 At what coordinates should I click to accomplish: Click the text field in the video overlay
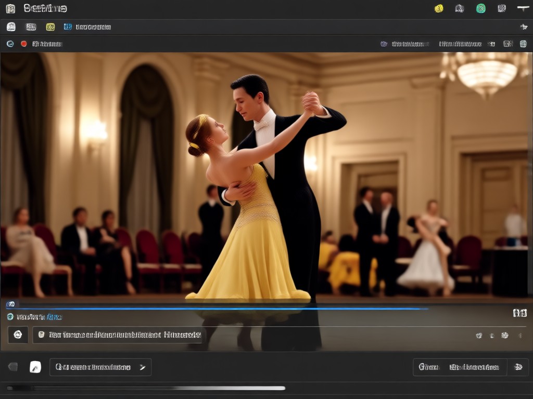point(118,335)
